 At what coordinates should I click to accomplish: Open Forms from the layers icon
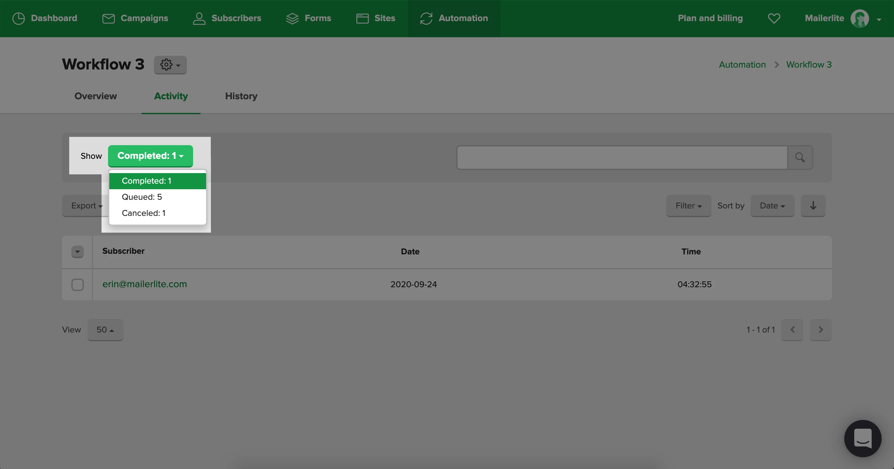coord(292,18)
